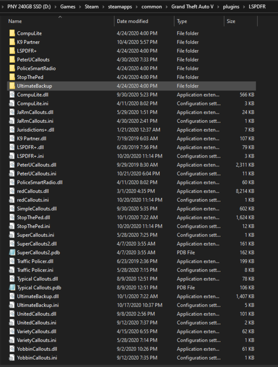
Task: Click the K9 Partner.dll file icon
Action: click(x=12, y=138)
